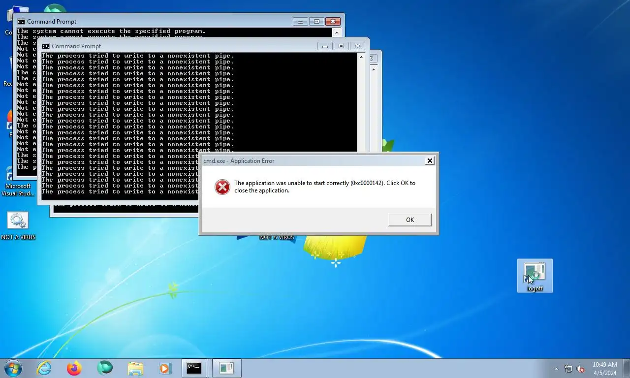Select the Microsoft Visual Studio desktop shortcut
Image resolution: width=630 pixels, height=378 pixels.
click(x=18, y=182)
